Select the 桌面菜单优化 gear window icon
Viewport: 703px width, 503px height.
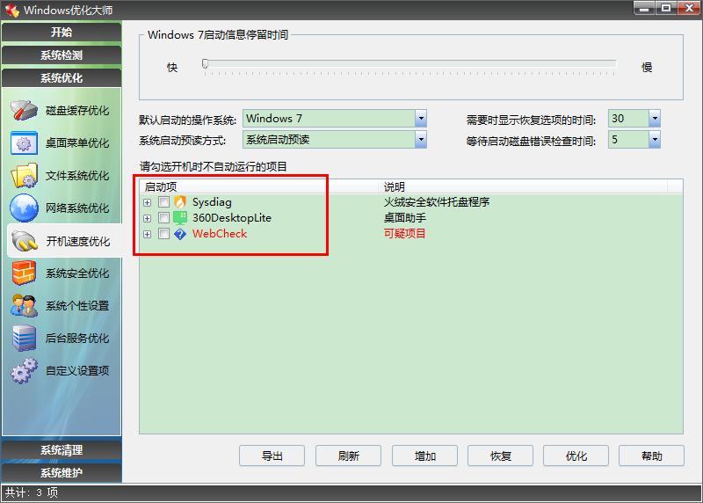click(x=24, y=143)
